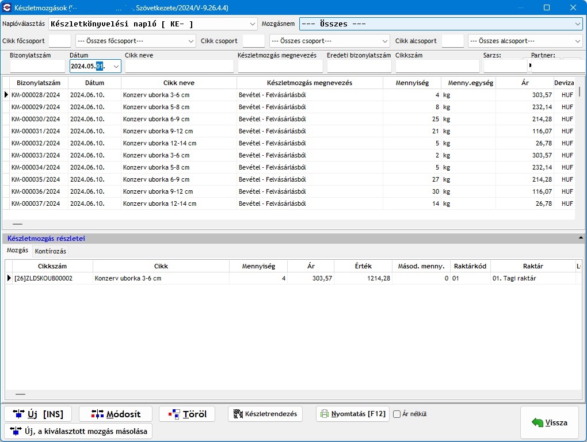Collapse the Készletmozgás részletei panel
Screen dimensions: 587x442
(581, 238)
